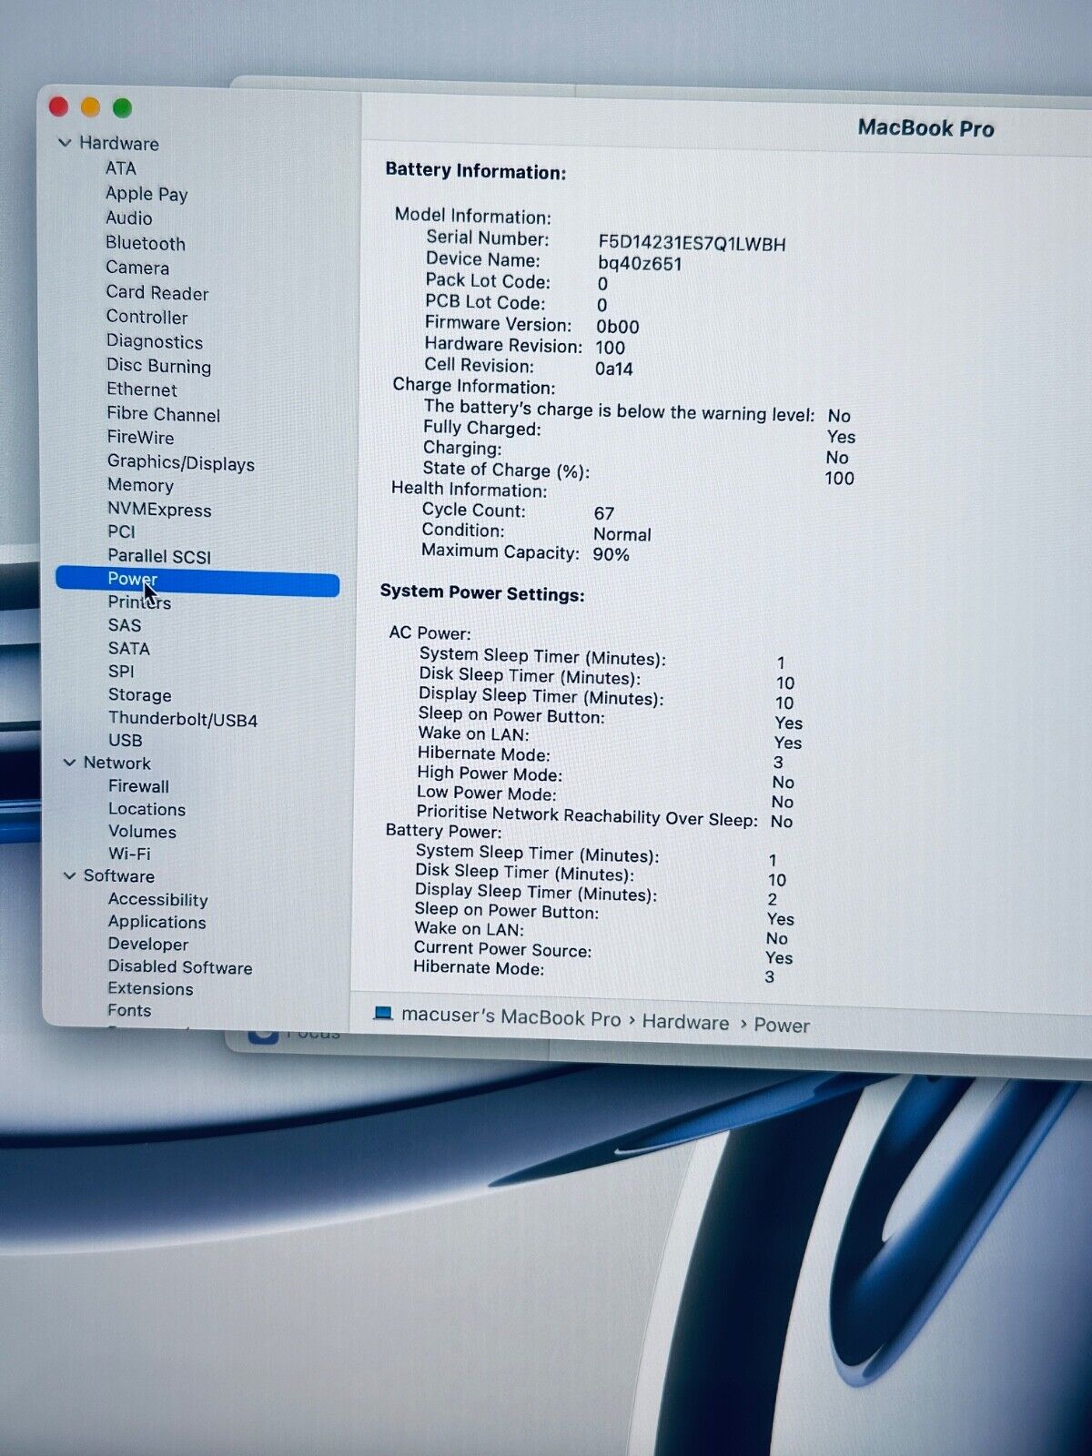Image resolution: width=1092 pixels, height=1456 pixels.
Task: Collapse the Software section chevron
Action: point(69,875)
